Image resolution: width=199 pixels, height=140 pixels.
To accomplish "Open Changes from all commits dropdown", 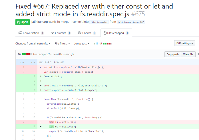I will [x=33, y=44].
